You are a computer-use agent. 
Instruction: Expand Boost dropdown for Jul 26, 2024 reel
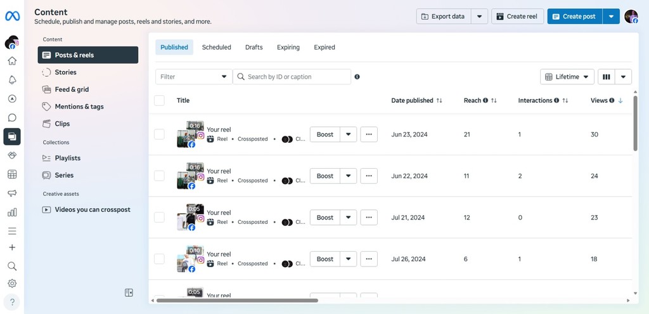349,259
